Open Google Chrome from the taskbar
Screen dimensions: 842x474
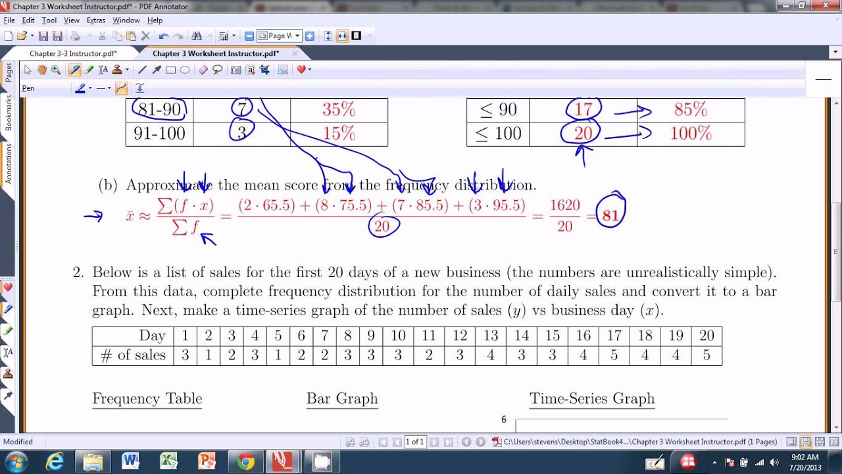[245, 461]
